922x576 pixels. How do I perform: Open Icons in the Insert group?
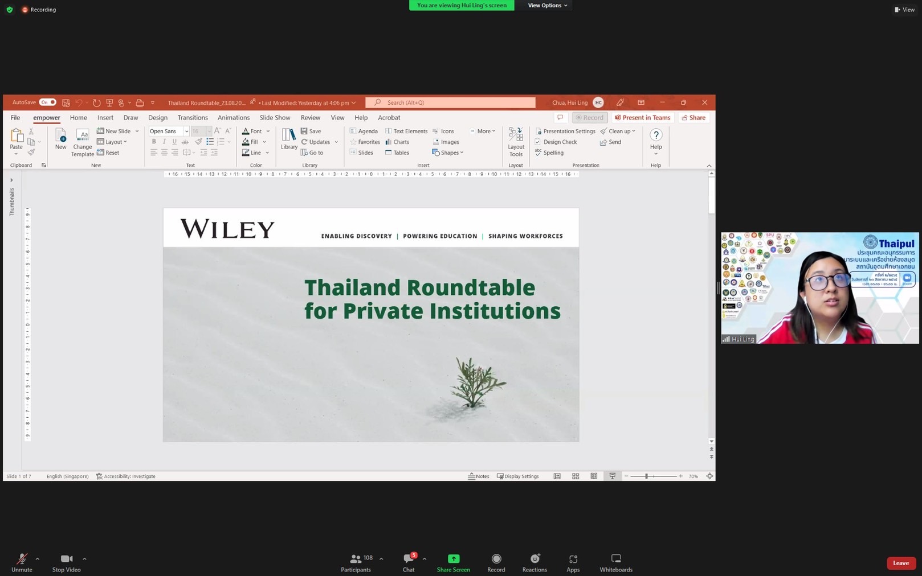[443, 131]
